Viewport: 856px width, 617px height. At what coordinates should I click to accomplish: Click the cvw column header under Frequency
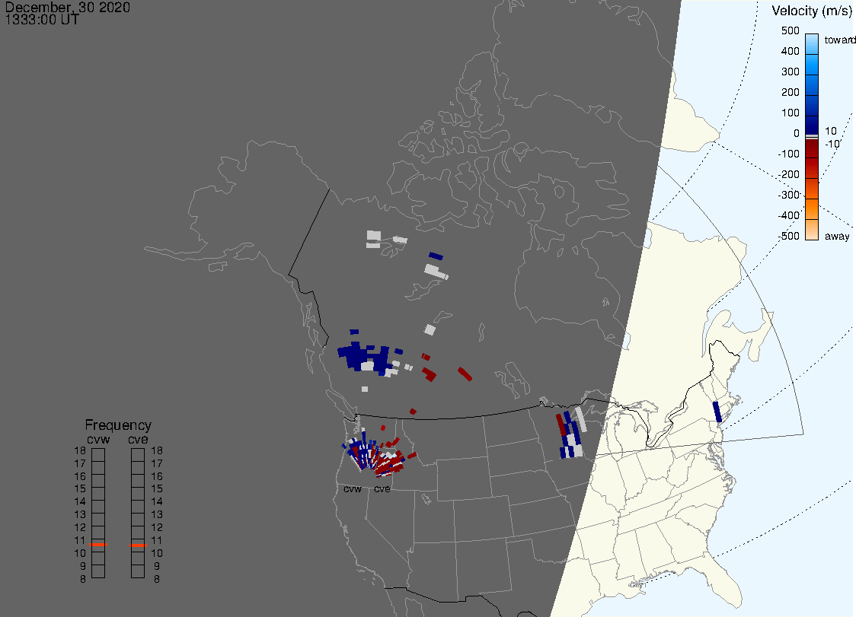(98, 439)
